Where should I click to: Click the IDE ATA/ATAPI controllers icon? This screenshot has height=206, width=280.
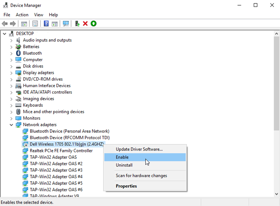pos(18,92)
